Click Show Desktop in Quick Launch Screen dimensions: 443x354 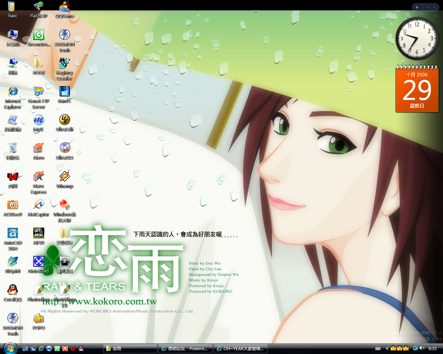(25, 348)
